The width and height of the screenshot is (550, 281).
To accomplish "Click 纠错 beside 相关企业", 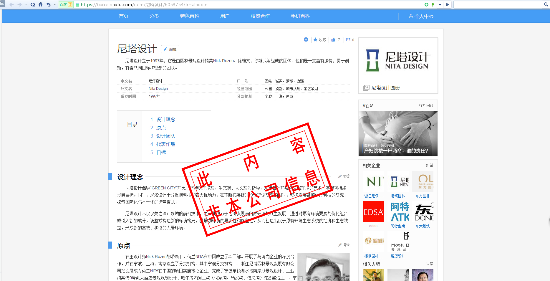I will coord(430,165).
